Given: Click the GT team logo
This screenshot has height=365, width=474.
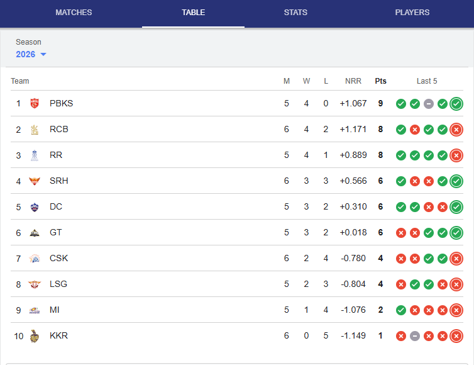Looking at the screenshot, I should coord(35,233).
